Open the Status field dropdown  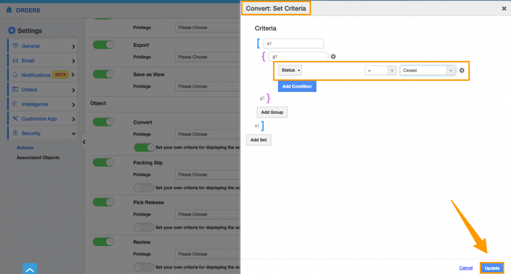(x=290, y=70)
